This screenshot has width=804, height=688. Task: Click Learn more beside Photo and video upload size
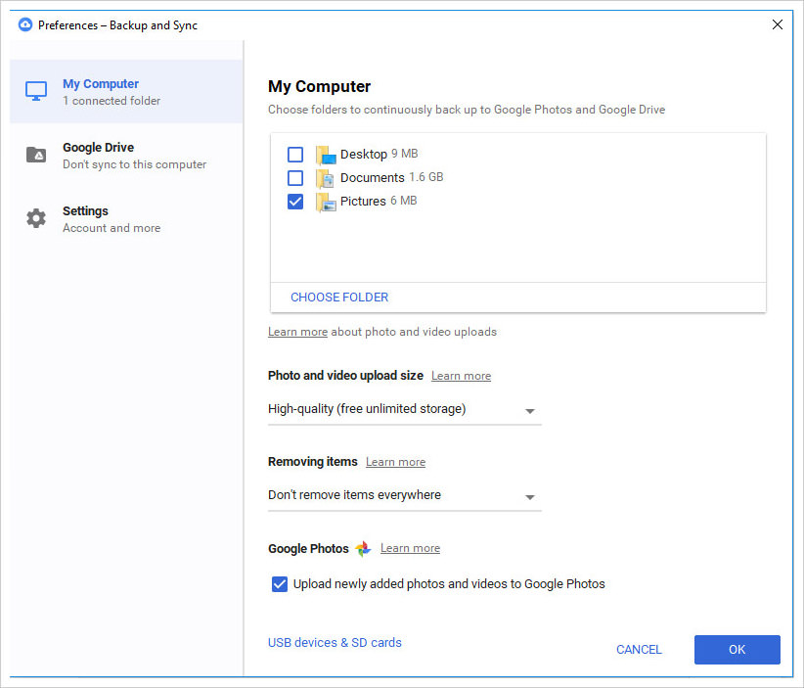pos(461,376)
